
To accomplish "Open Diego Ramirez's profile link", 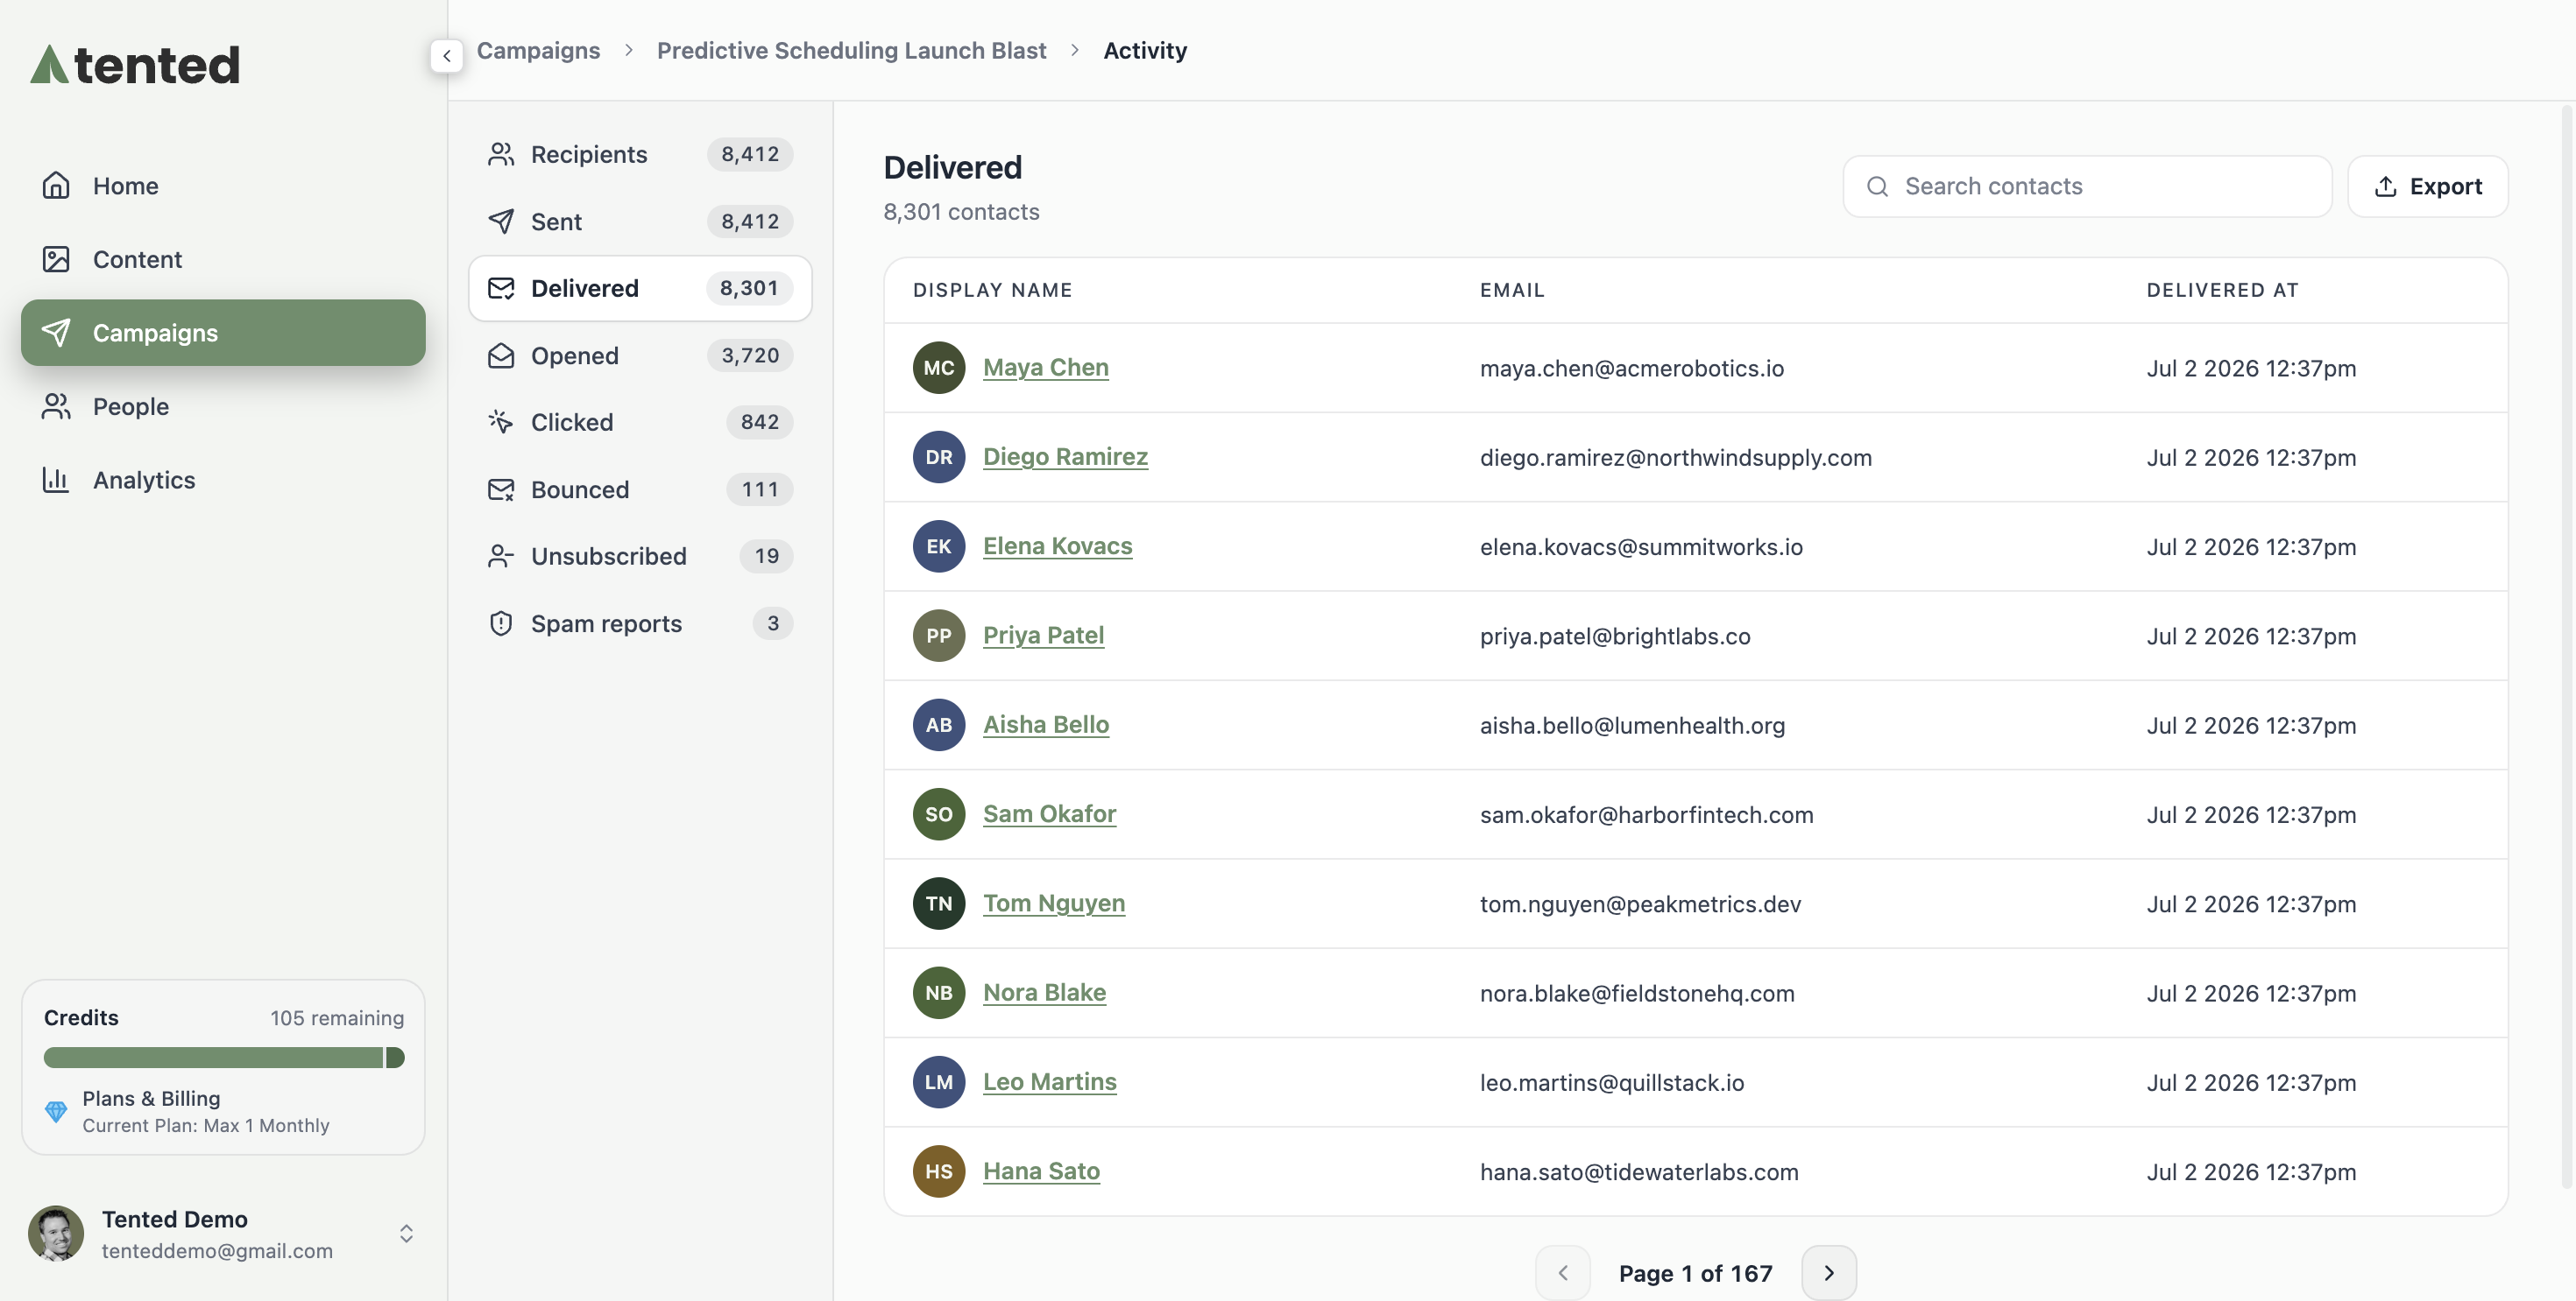I will (x=1065, y=457).
